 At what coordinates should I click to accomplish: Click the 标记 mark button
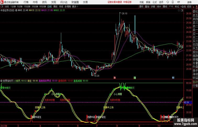[x=177, y=7]
